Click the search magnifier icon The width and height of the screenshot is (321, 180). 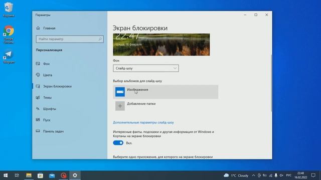point(100,39)
